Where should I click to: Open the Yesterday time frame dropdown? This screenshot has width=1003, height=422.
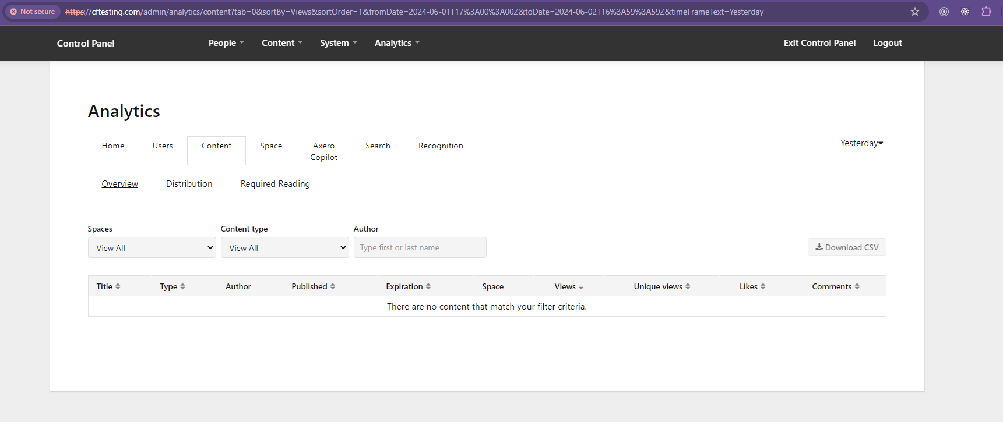pyautogui.click(x=861, y=143)
